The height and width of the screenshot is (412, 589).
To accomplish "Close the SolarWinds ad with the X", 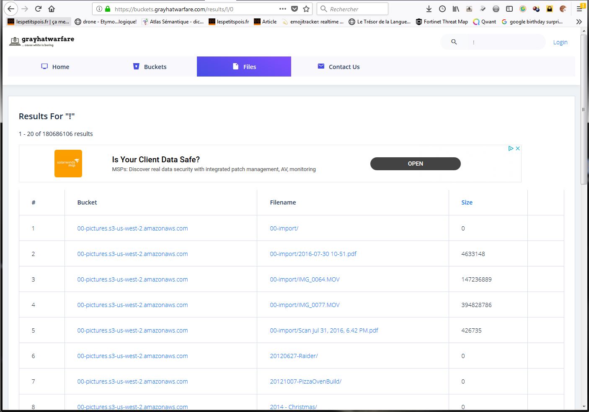I will (x=518, y=148).
